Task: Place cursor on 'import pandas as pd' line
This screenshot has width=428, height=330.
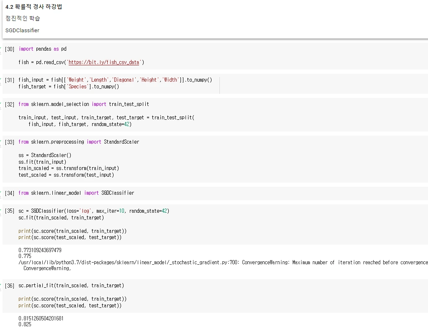Action: [x=43, y=49]
